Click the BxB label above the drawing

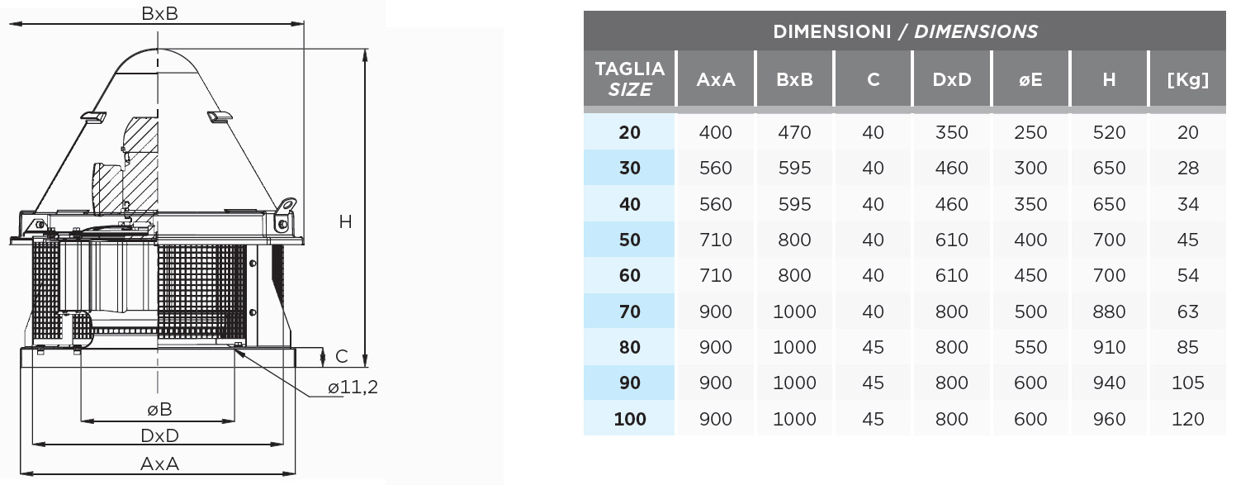(x=159, y=12)
